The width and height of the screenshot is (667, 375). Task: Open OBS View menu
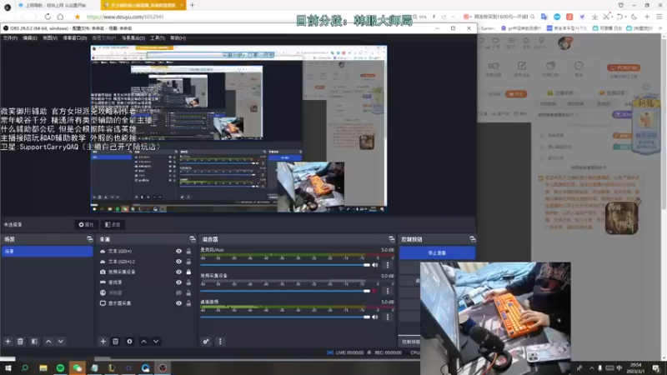click(x=50, y=37)
